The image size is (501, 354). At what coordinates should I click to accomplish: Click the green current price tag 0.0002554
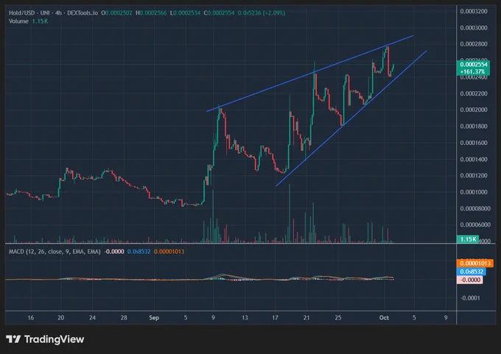click(x=474, y=65)
